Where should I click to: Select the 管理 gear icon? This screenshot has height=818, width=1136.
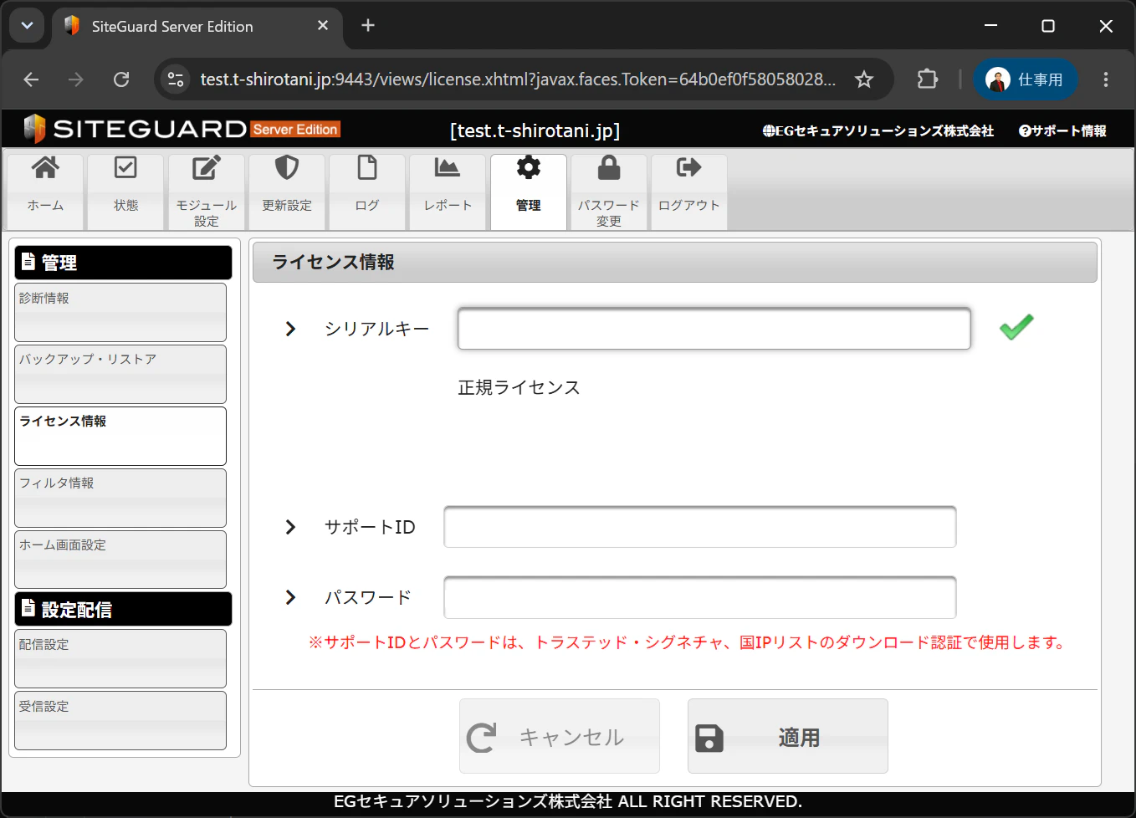tap(529, 168)
